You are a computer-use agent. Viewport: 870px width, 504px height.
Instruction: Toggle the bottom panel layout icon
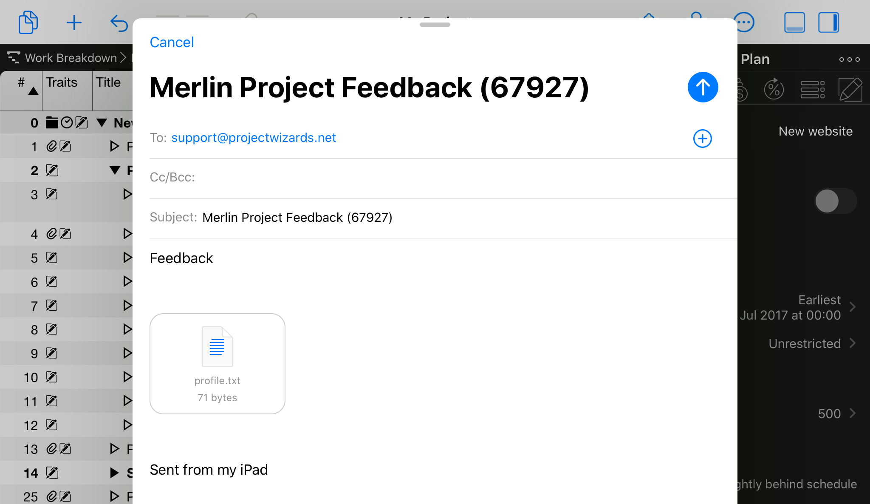click(x=794, y=23)
